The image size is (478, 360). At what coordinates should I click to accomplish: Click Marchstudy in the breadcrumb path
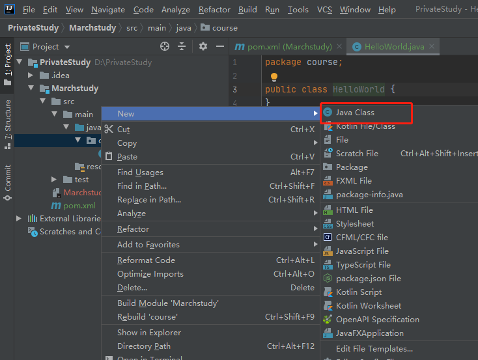[92, 28]
